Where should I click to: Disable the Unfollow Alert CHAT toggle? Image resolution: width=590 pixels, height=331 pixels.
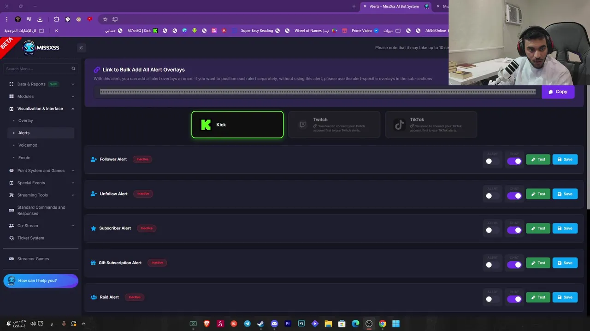coord(514,196)
